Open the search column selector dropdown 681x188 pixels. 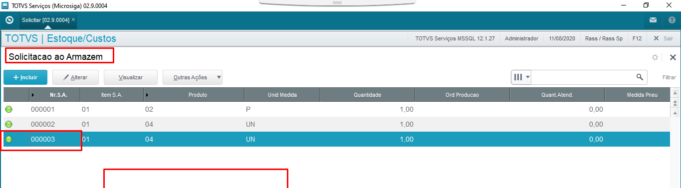pos(522,77)
